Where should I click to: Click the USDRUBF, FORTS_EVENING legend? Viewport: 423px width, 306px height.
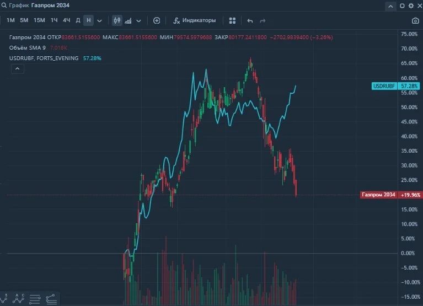(x=44, y=58)
